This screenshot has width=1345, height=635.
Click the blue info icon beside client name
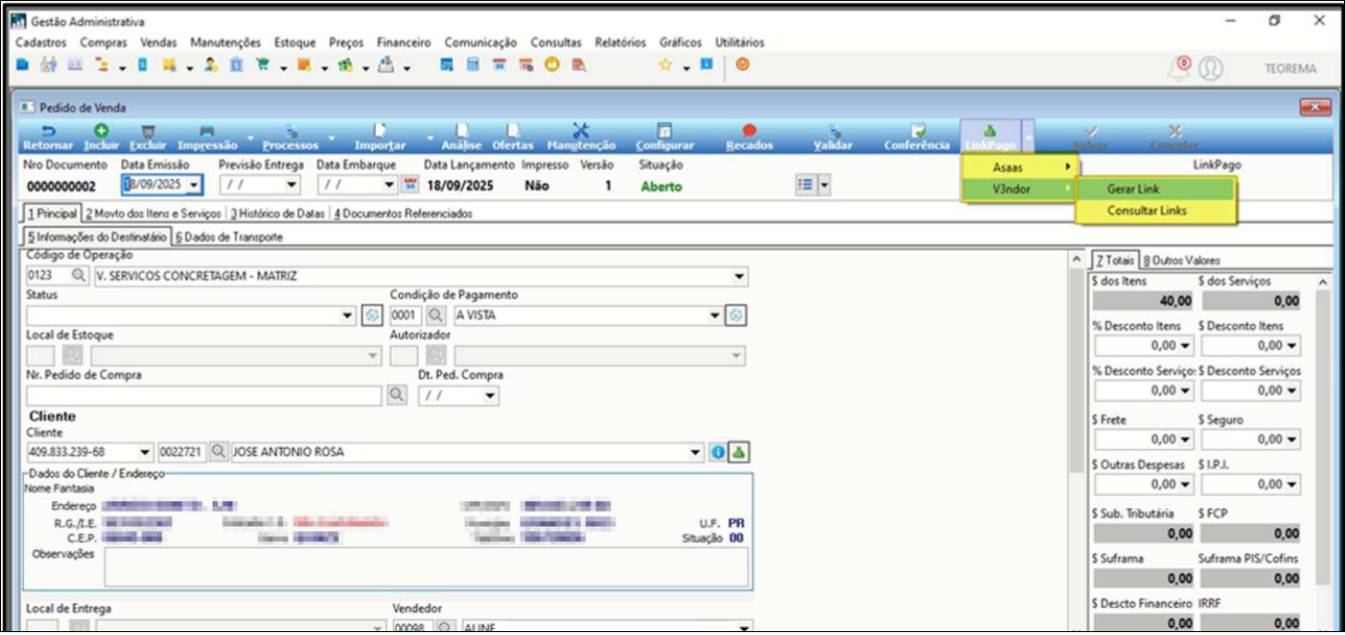coord(718,452)
